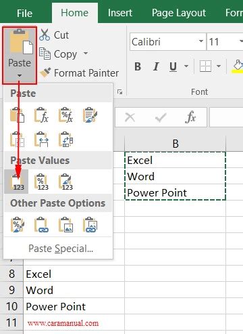Select Values & Source Formatting paste
The width and height of the screenshot is (243, 334).
(x=65, y=182)
